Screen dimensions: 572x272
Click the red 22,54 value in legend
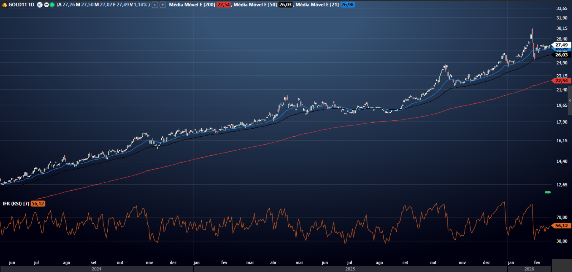tap(224, 5)
